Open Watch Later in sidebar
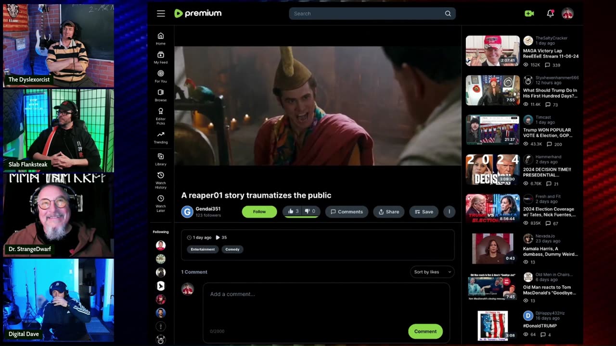The height and width of the screenshot is (346, 616). pos(161,203)
